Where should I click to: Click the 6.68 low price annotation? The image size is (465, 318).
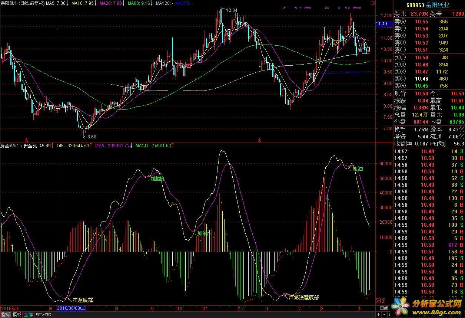91,137
